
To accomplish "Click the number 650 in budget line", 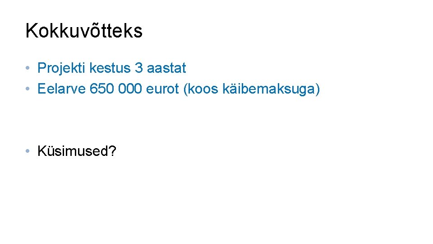I will click(102, 89).
